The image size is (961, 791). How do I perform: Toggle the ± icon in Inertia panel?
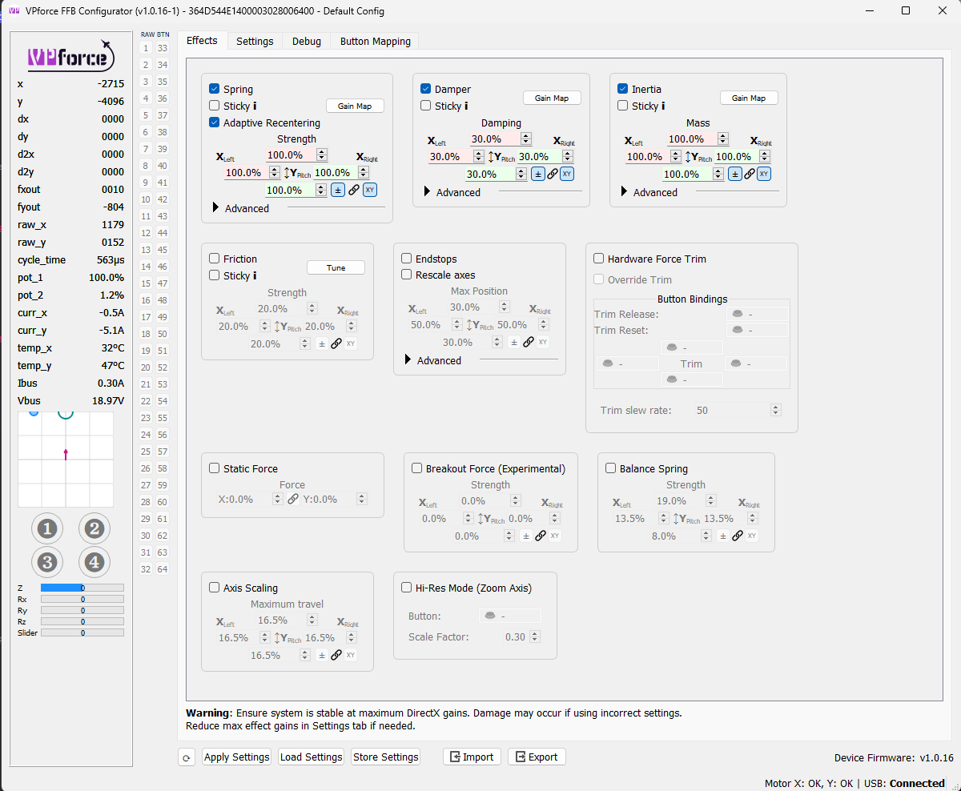(x=735, y=174)
